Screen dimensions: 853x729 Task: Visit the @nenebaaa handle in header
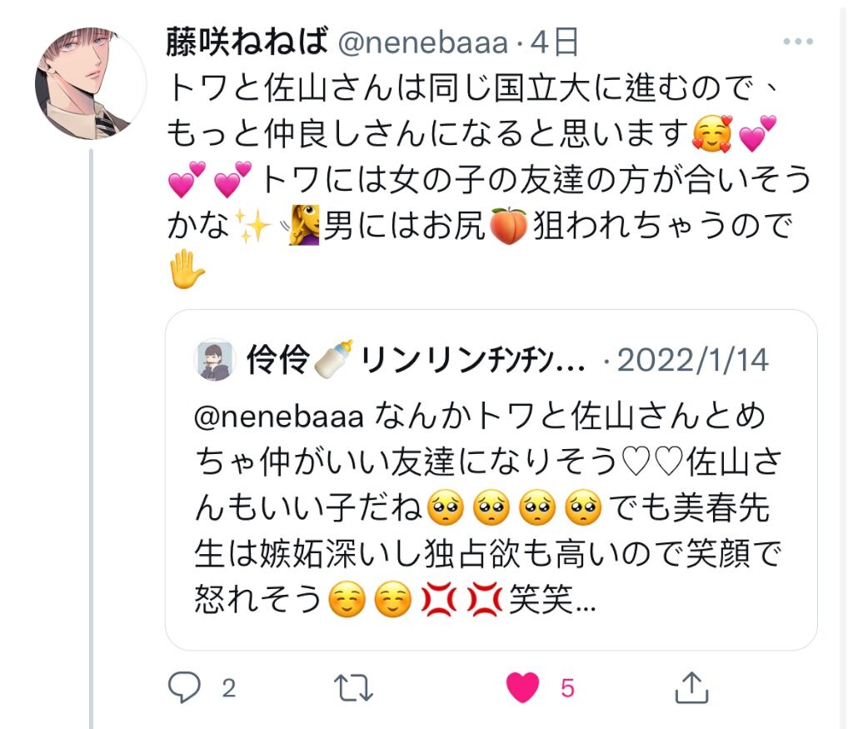tap(422, 43)
